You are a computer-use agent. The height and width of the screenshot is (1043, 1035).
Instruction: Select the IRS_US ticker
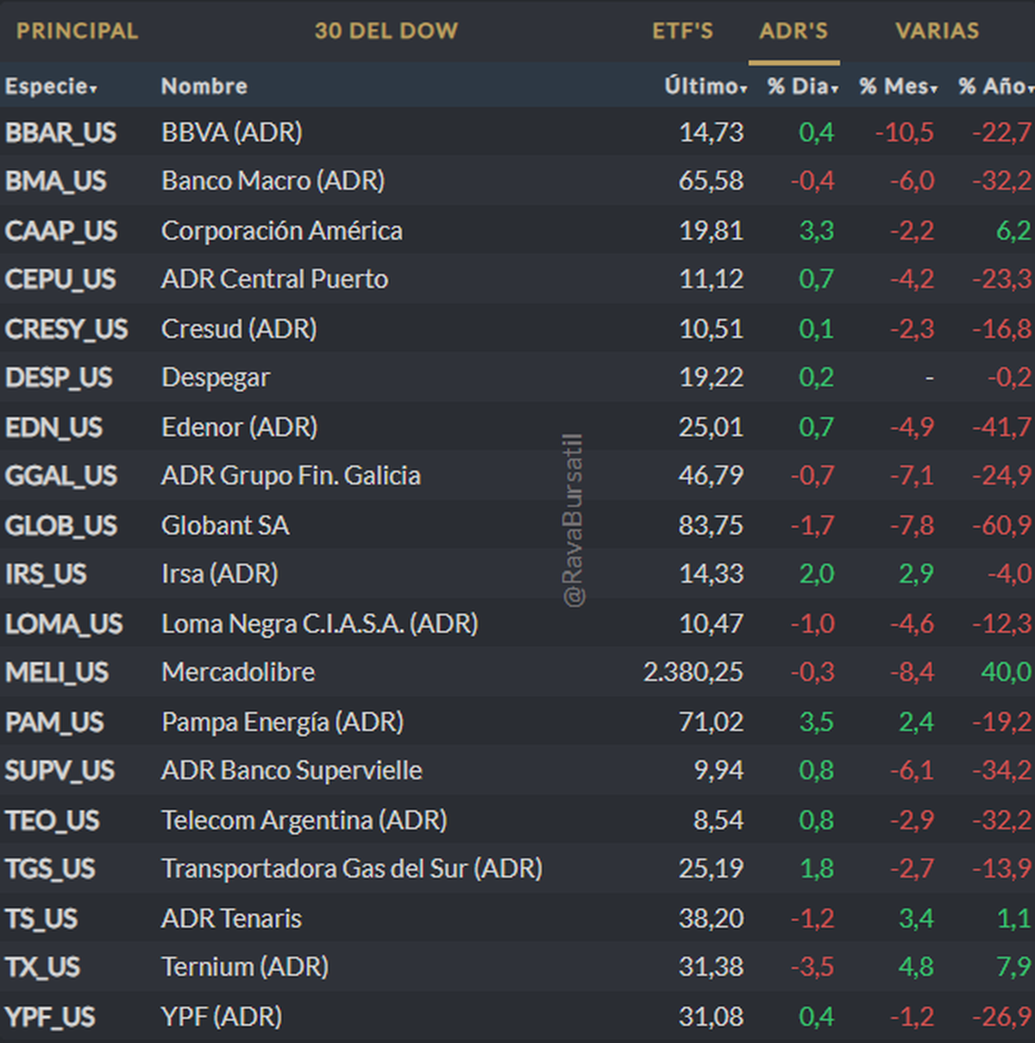point(46,574)
